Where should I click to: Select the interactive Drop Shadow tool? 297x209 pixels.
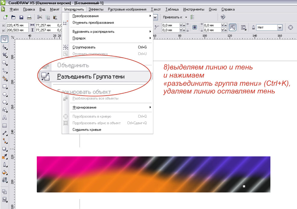[x=5, y=149]
